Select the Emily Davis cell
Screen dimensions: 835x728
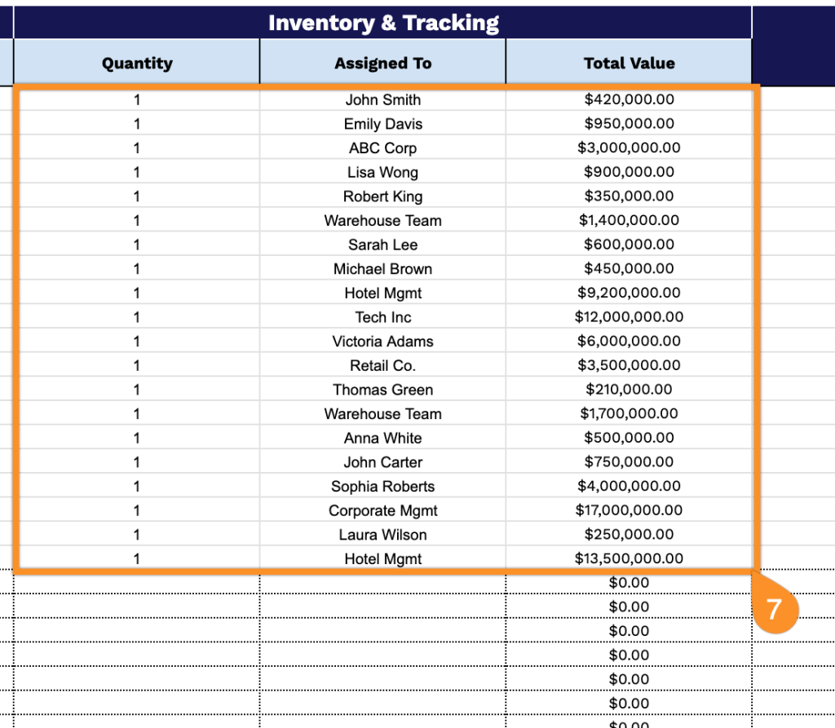(x=382, y=124)
